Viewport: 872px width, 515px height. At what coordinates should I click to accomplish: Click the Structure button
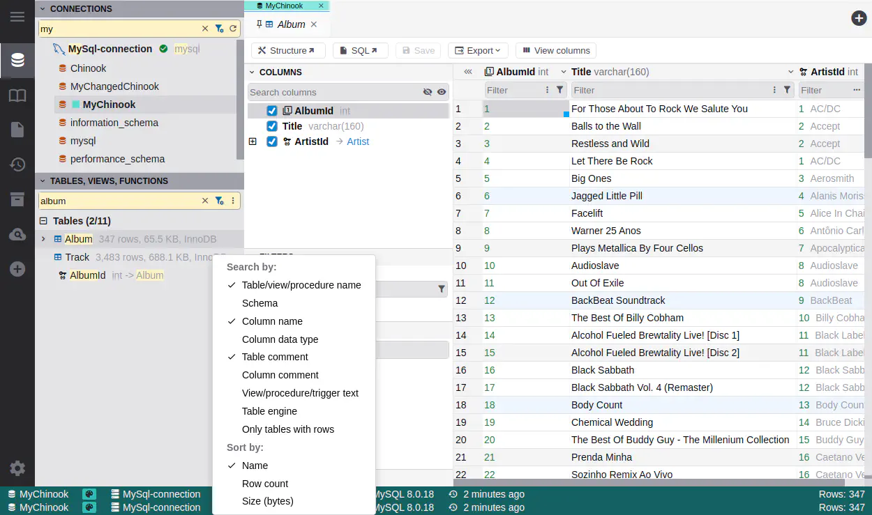[287, 50]
